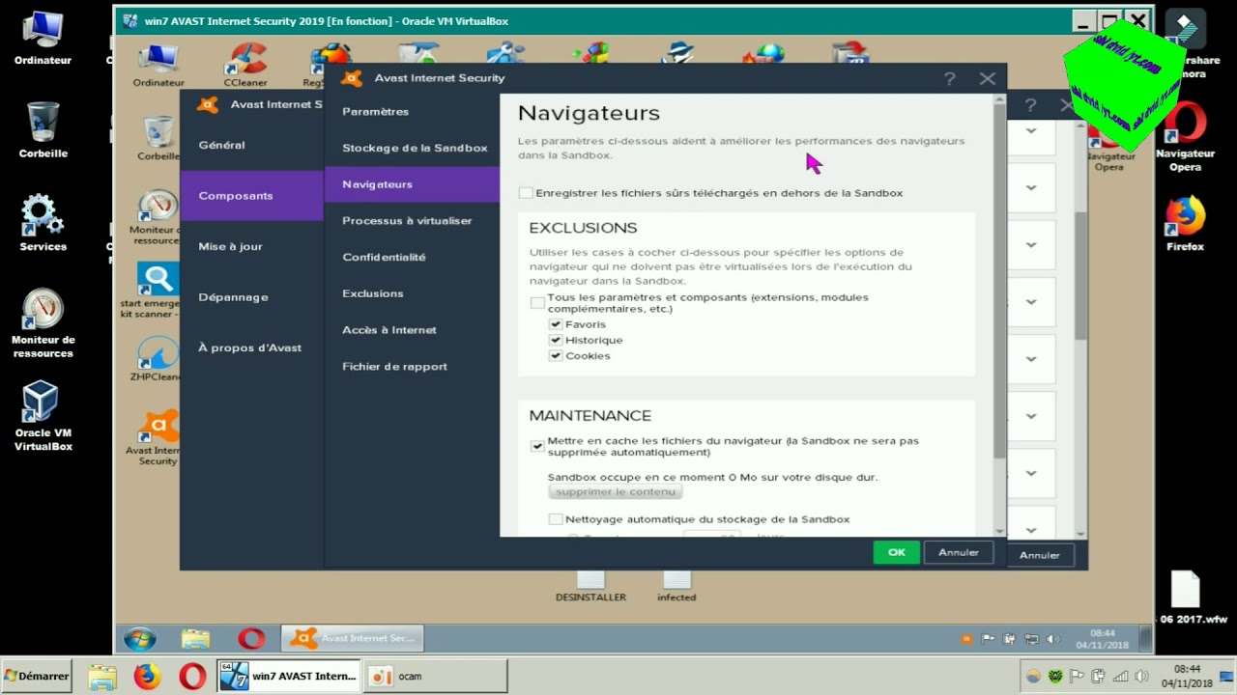Viewport: 1237px width, 695px height.
Task: Switch to Exclusions tab
Action: (x=412, y=293)
